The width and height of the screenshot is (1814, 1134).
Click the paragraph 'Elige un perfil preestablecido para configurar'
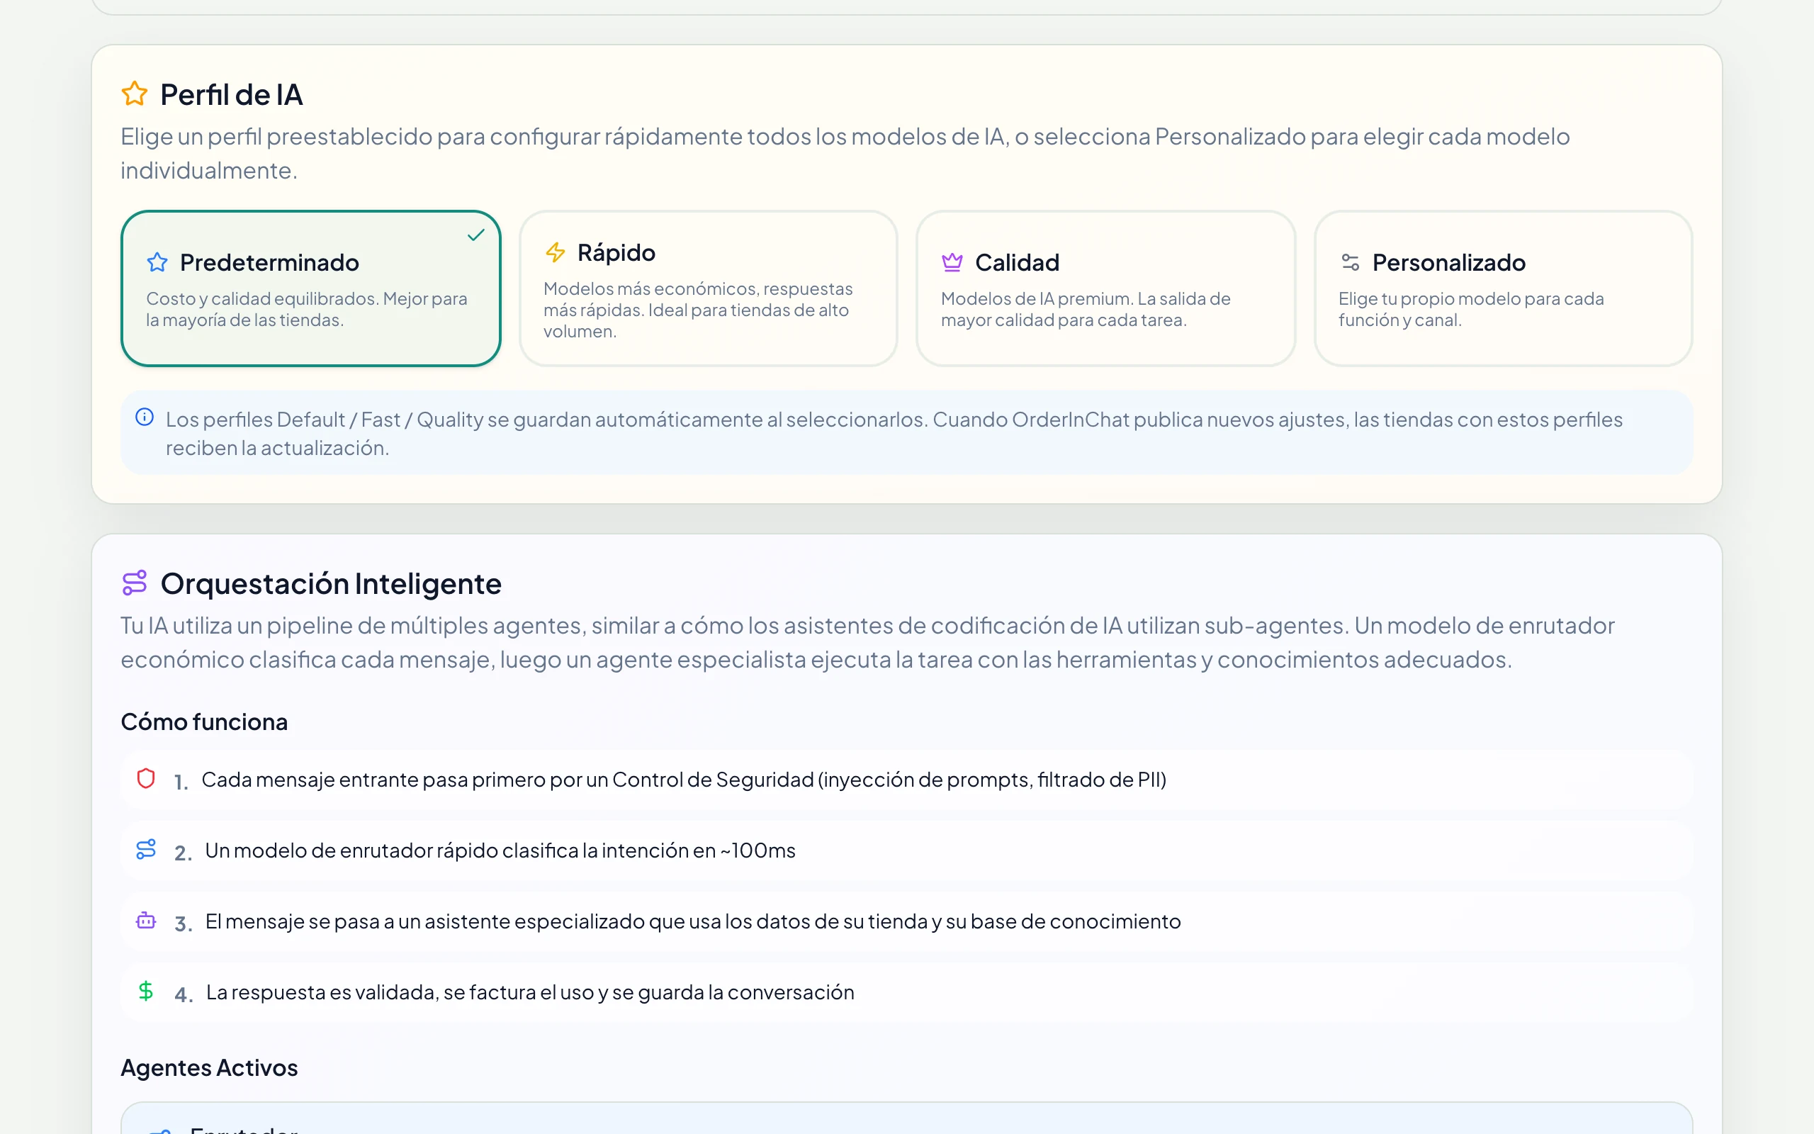(x=845, y=154)
